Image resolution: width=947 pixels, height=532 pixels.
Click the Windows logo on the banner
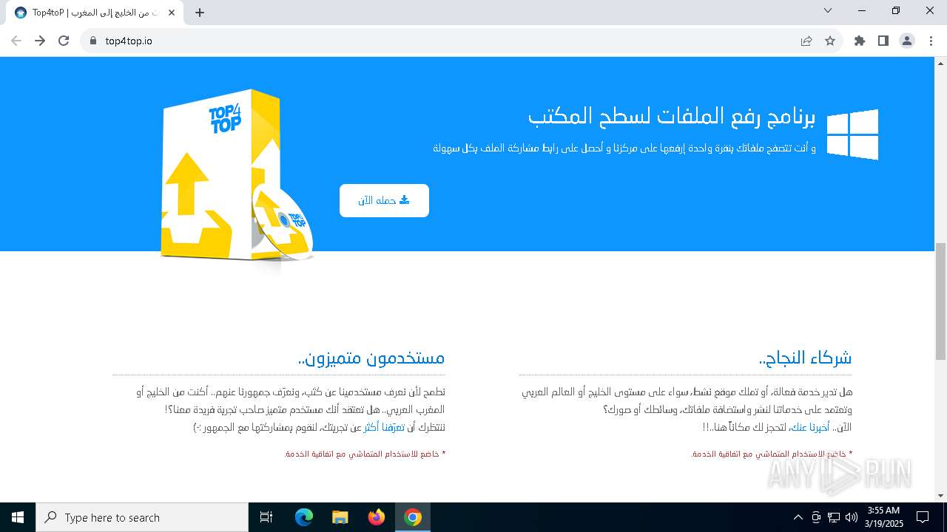pyautogui.click(x=852, y=134)
